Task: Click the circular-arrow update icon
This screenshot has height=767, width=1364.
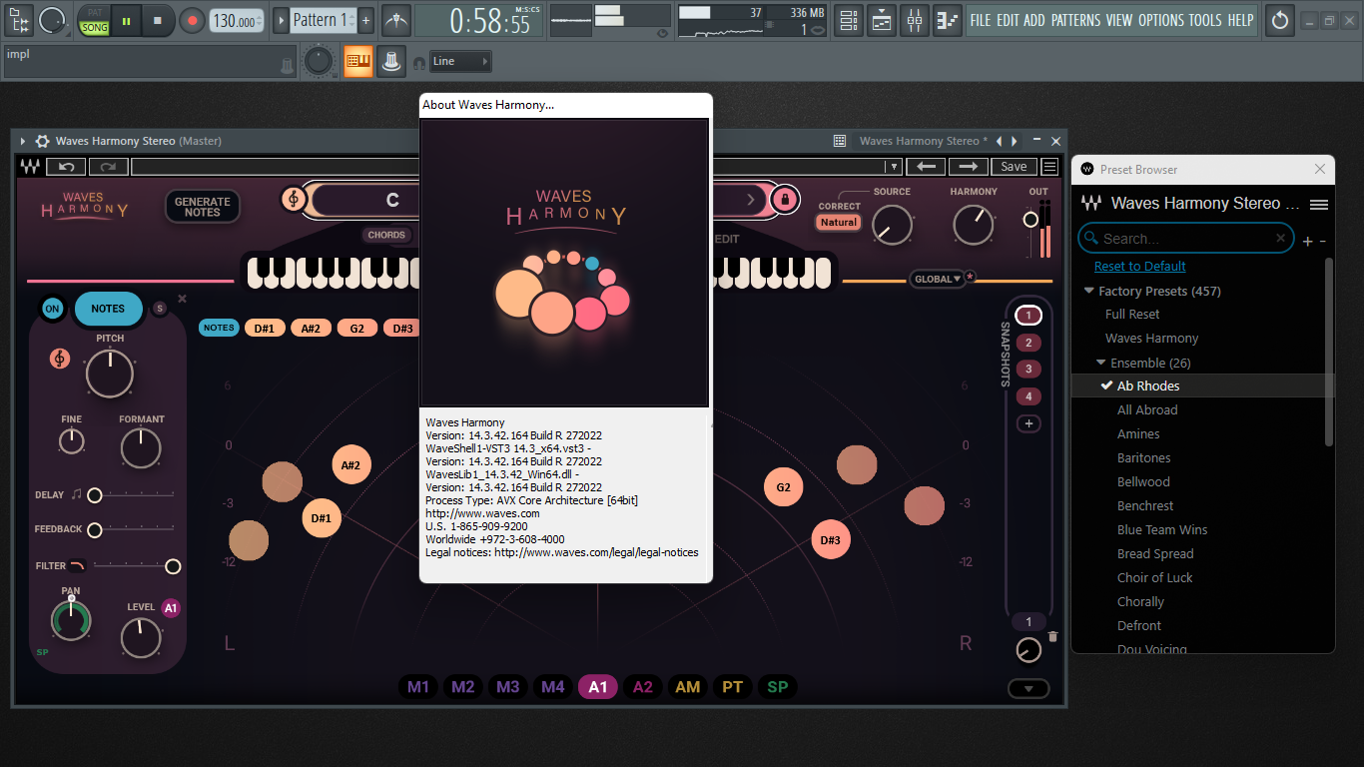Action: pyautogui.click(x=1279, y=20)
